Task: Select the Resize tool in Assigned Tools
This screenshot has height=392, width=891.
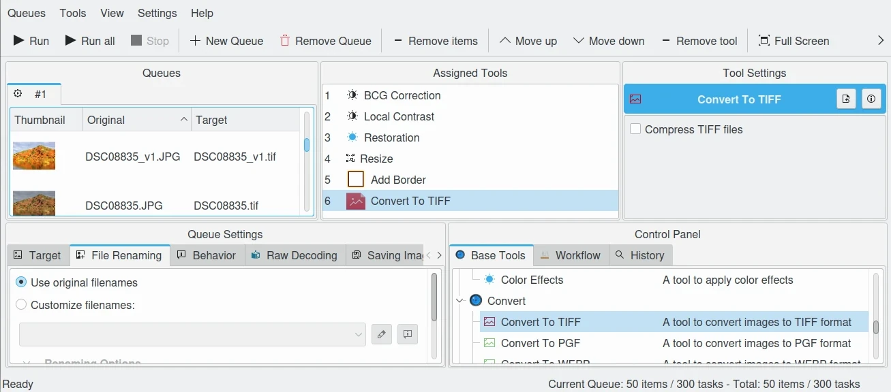Action: 376,159
